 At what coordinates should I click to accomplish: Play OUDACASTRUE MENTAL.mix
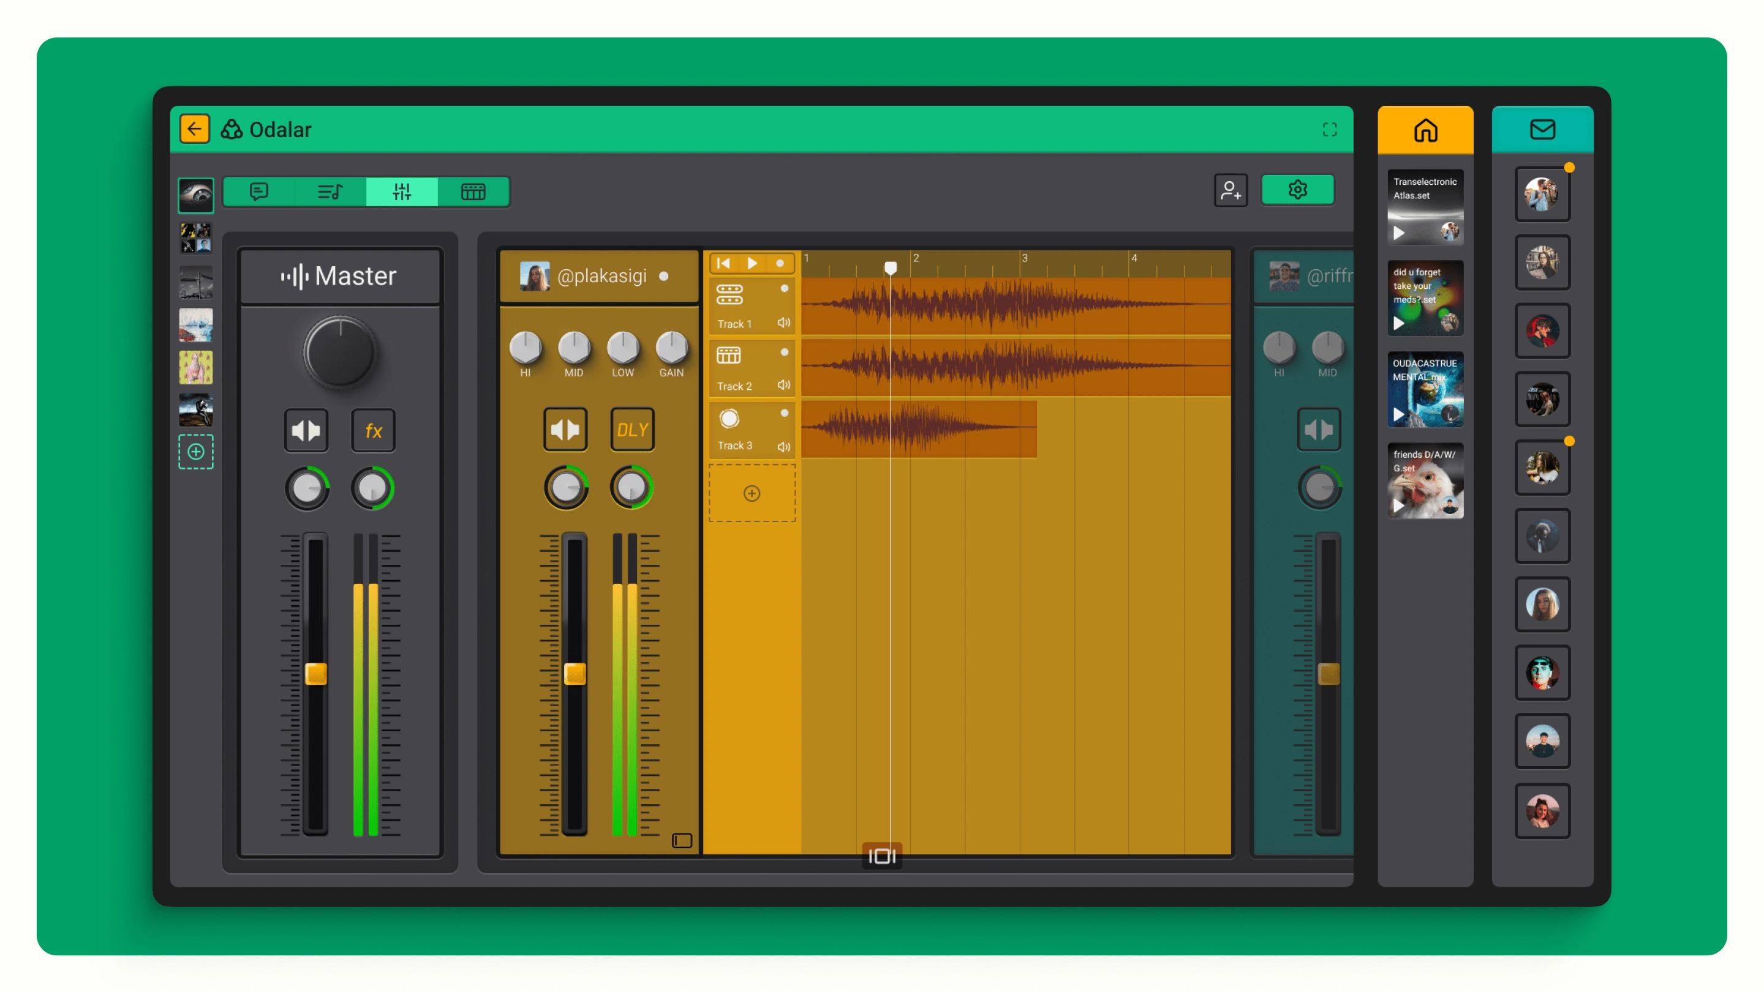pos(1399,414)
